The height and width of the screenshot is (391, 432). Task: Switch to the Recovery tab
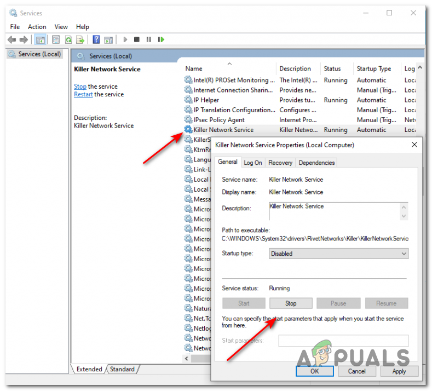point(280,163)
